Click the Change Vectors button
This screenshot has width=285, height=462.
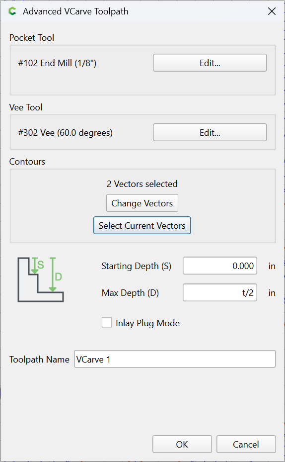point(142,203)
